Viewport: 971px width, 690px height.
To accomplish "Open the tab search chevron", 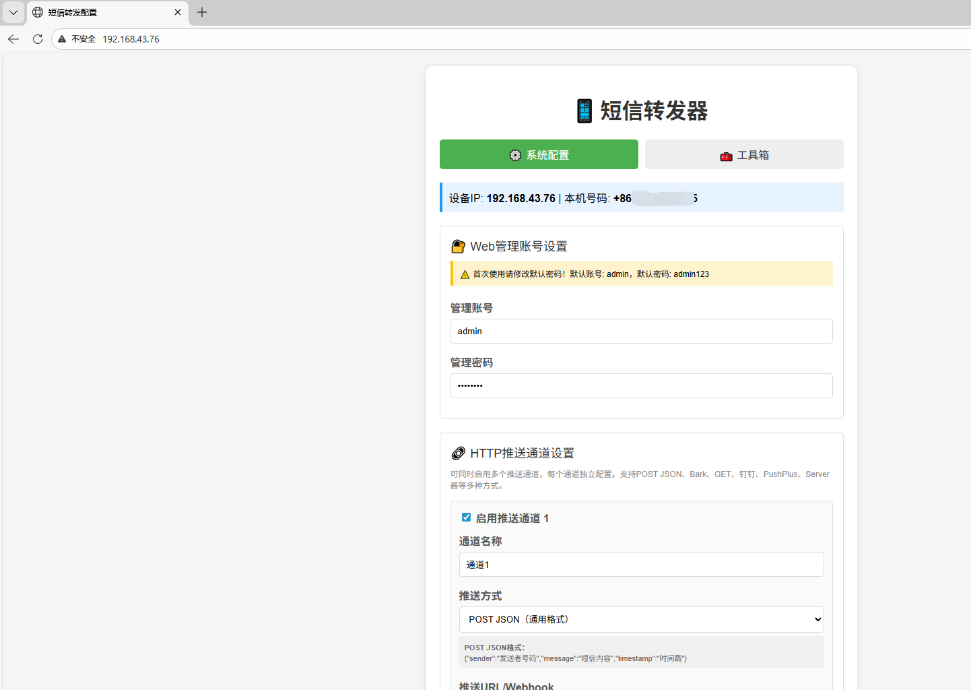I will (x=13, y=12).
